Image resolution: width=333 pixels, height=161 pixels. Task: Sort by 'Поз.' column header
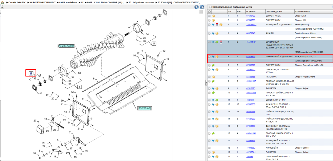tap(229, 11)
